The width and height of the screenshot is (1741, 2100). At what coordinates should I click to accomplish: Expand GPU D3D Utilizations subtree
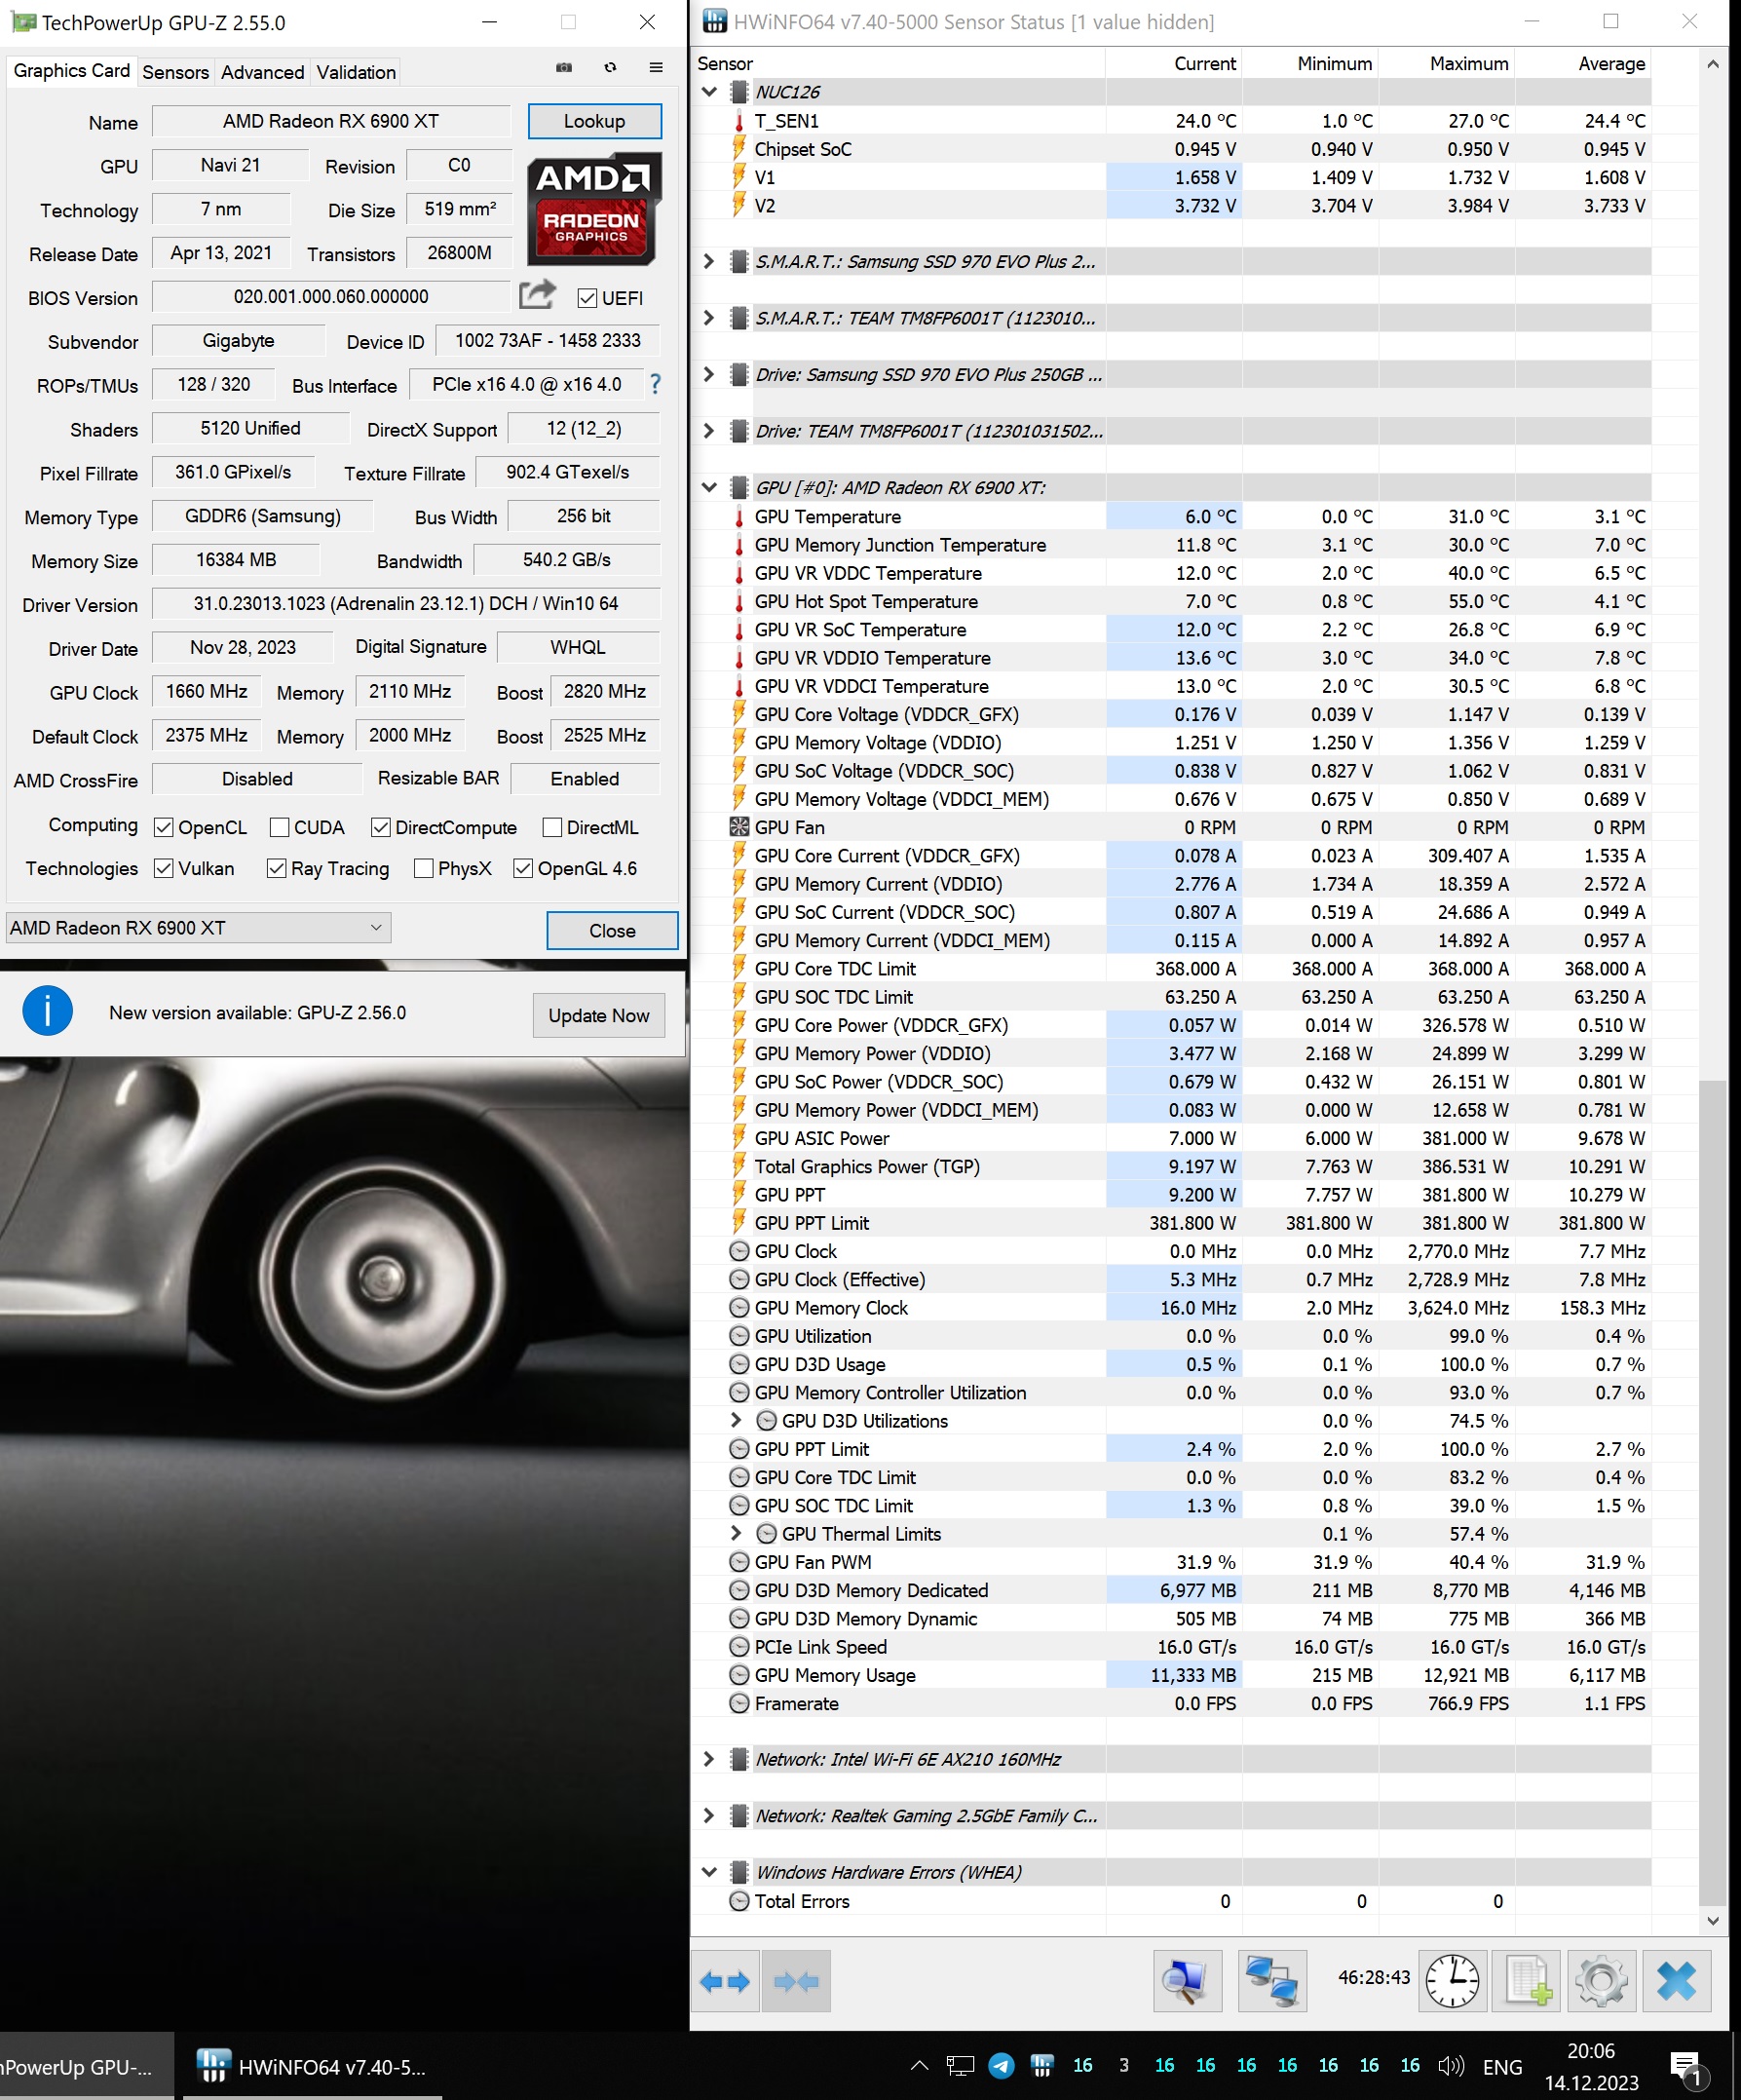click(x=737, y=1420)
